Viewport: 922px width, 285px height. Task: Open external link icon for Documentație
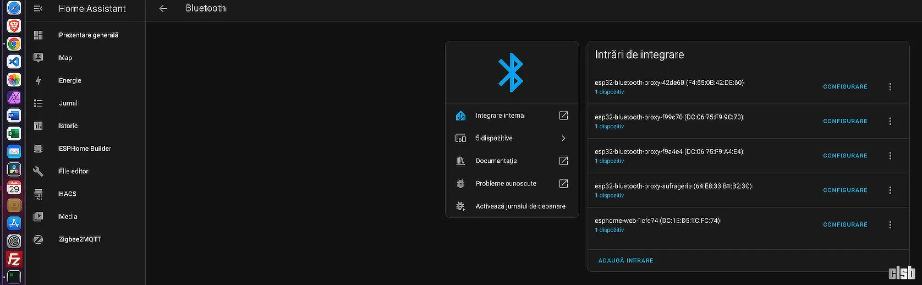coord(563,161)
